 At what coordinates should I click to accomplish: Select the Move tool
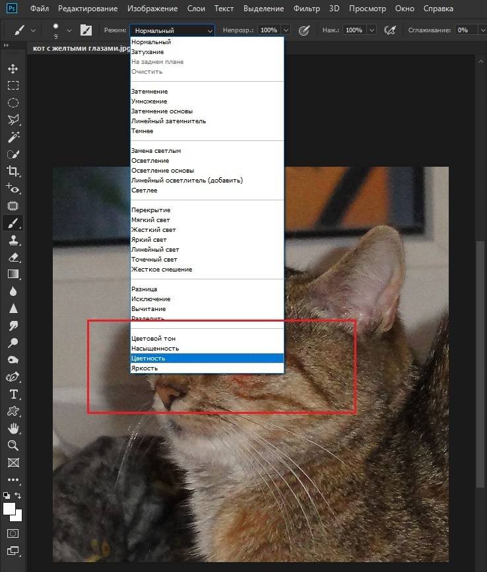pyautogui.click(x=13, y=69)
